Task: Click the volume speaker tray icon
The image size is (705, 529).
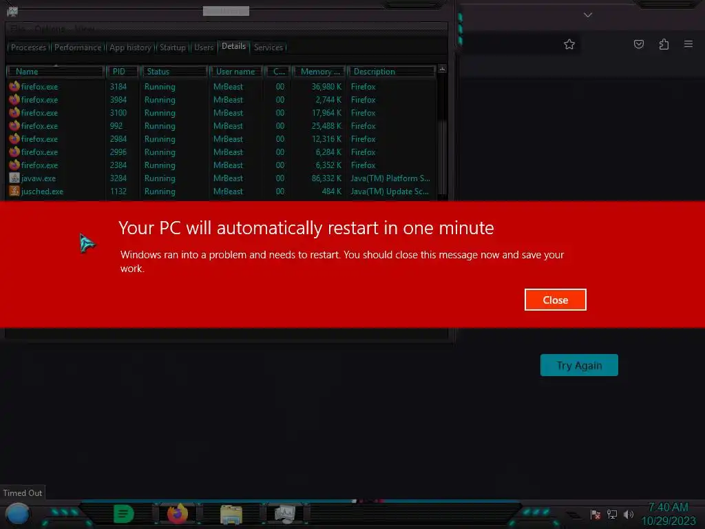Action: coord(628,514)
